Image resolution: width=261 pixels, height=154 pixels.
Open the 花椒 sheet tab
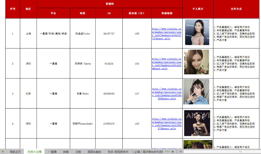78,152
